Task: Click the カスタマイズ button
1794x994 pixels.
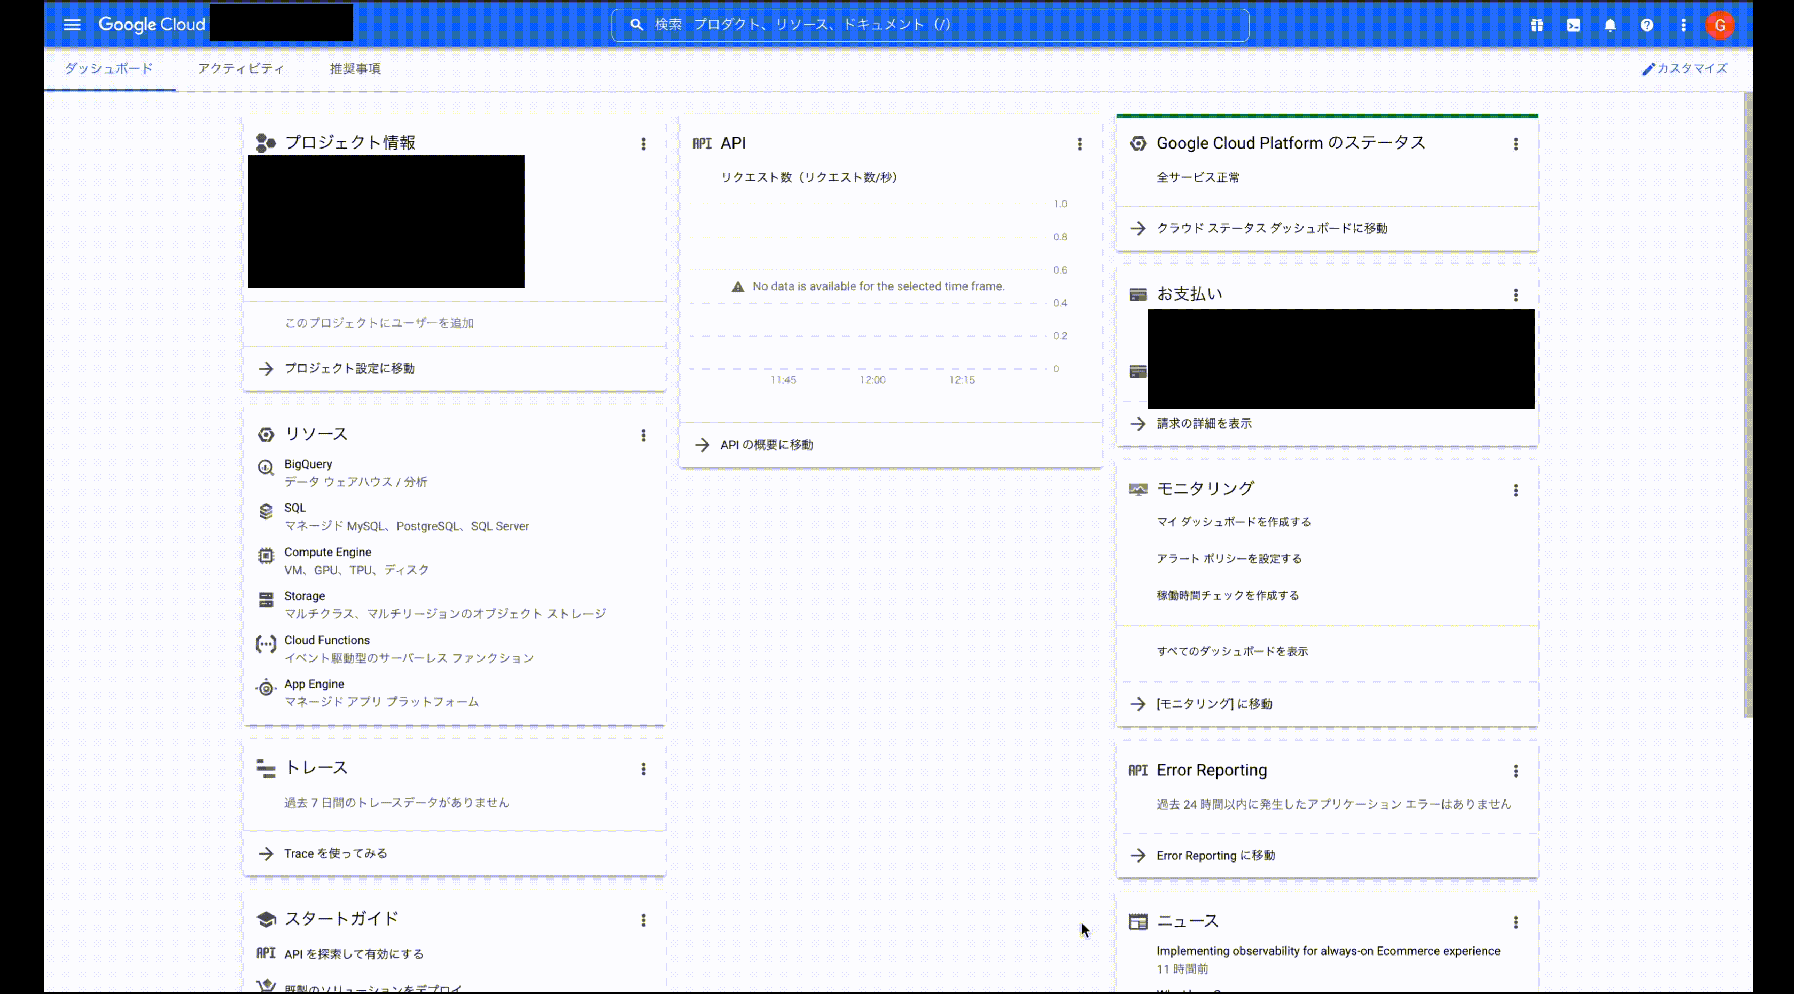Action: point(1684,68)
